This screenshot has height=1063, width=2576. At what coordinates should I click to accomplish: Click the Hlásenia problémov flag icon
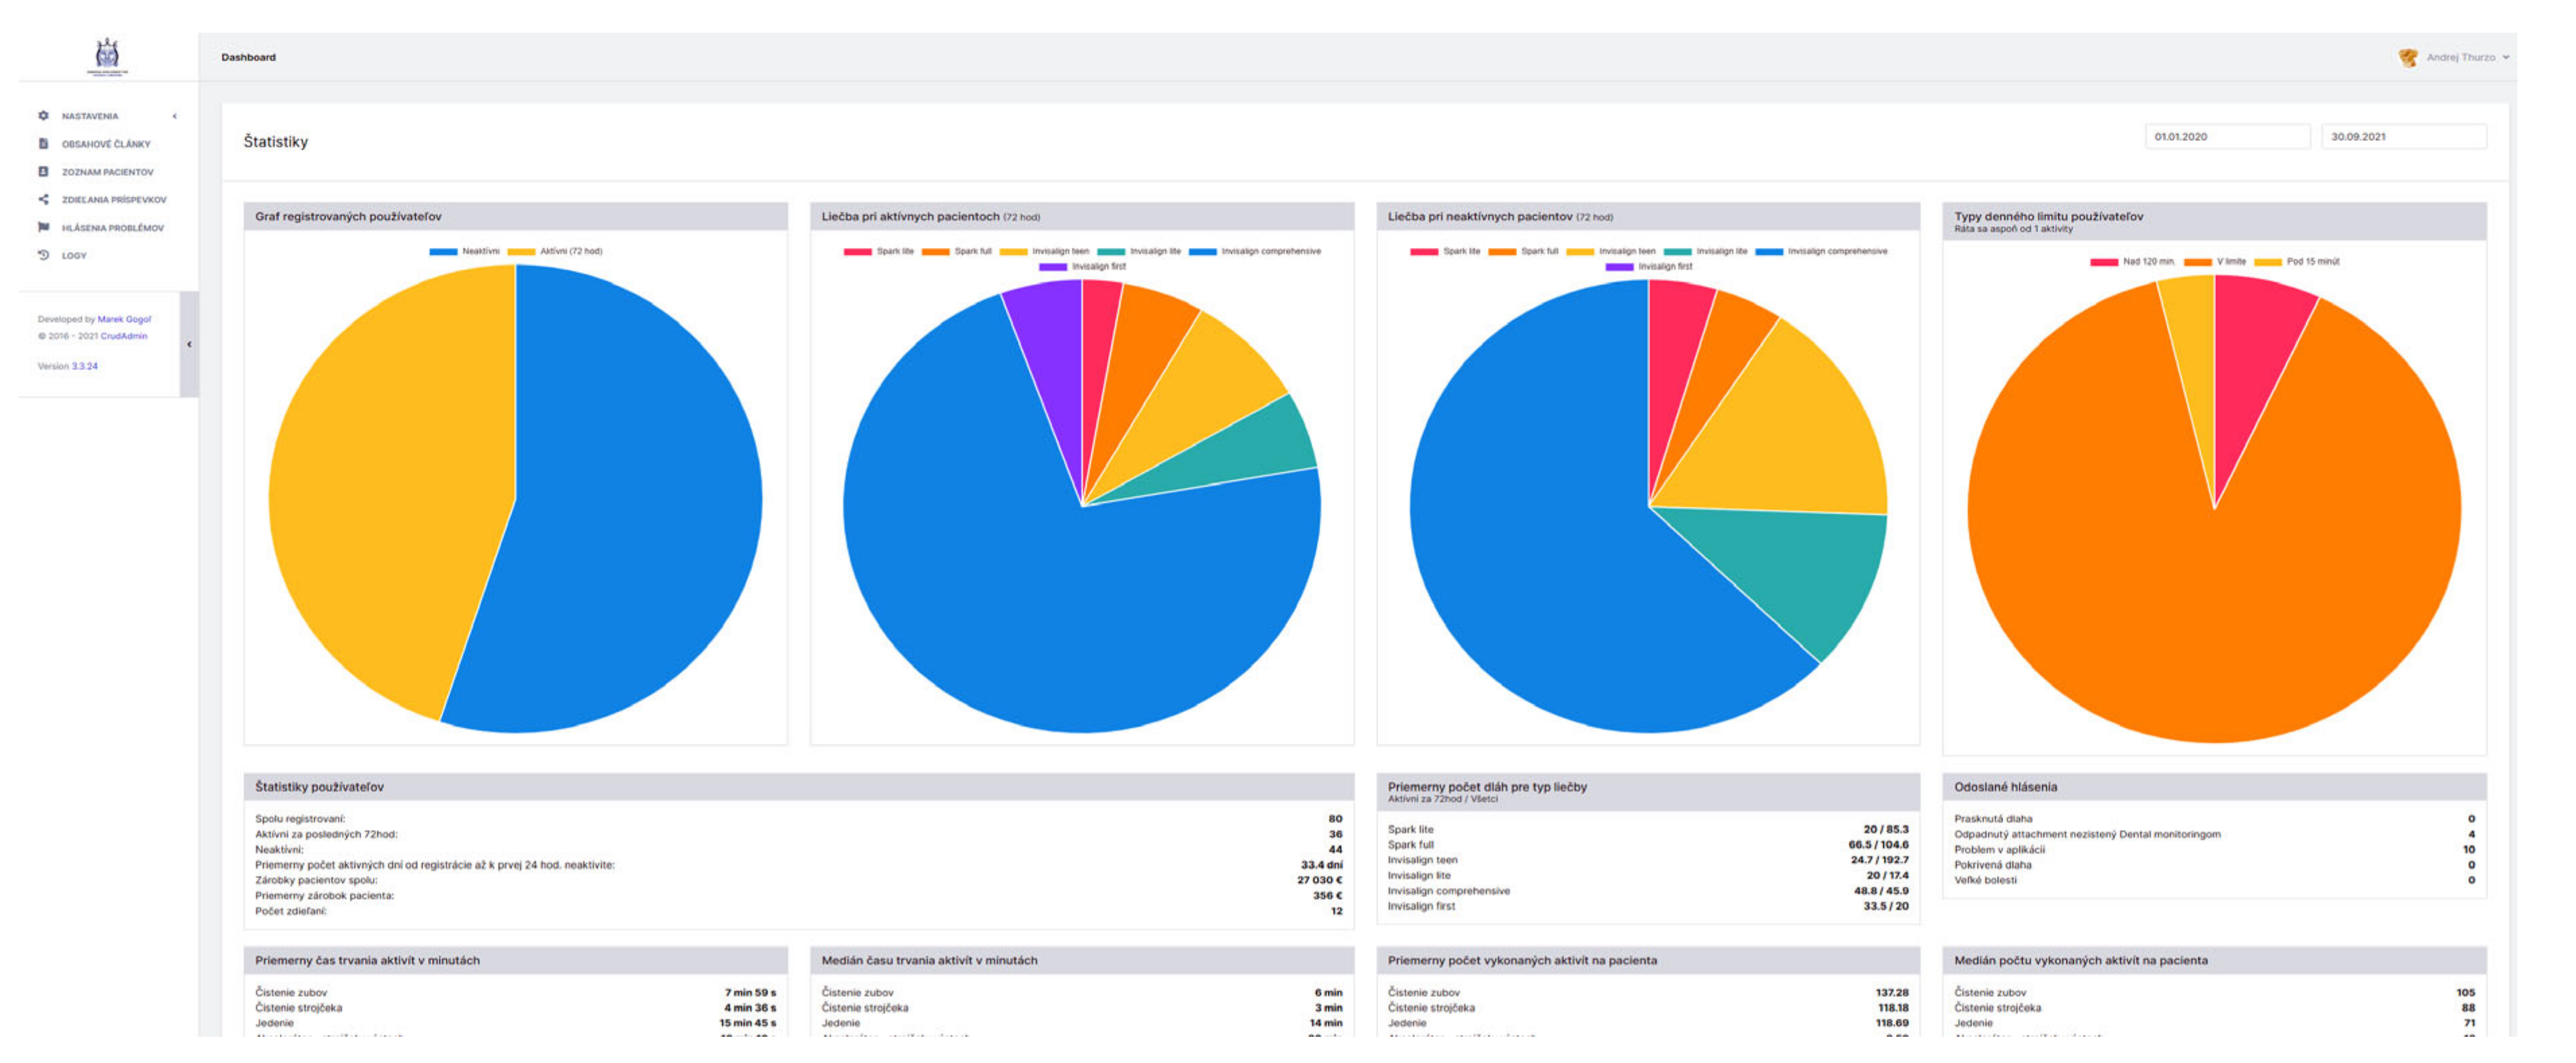(x=43, y=228)
